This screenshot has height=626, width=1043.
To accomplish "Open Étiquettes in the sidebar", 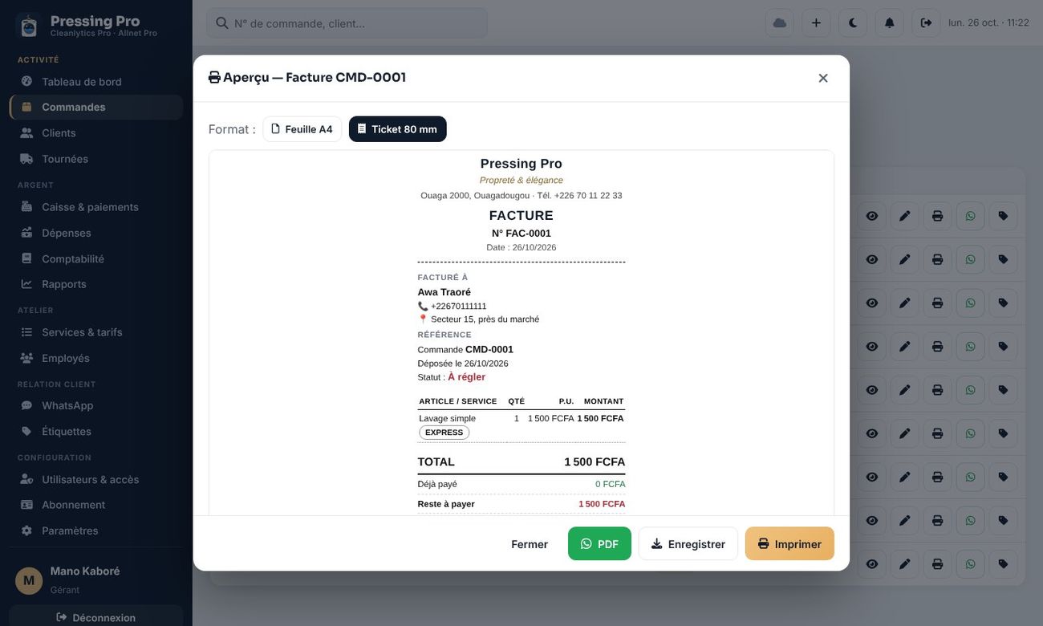I will pyautogui.click(x=96, y=431).
